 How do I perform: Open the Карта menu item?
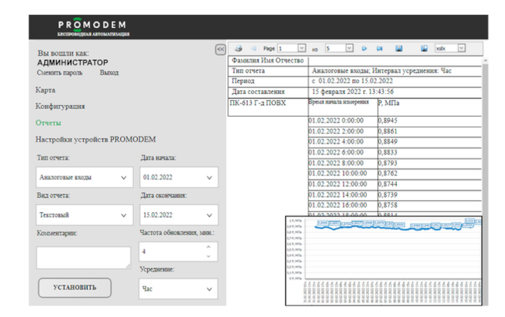click(45, 90)
